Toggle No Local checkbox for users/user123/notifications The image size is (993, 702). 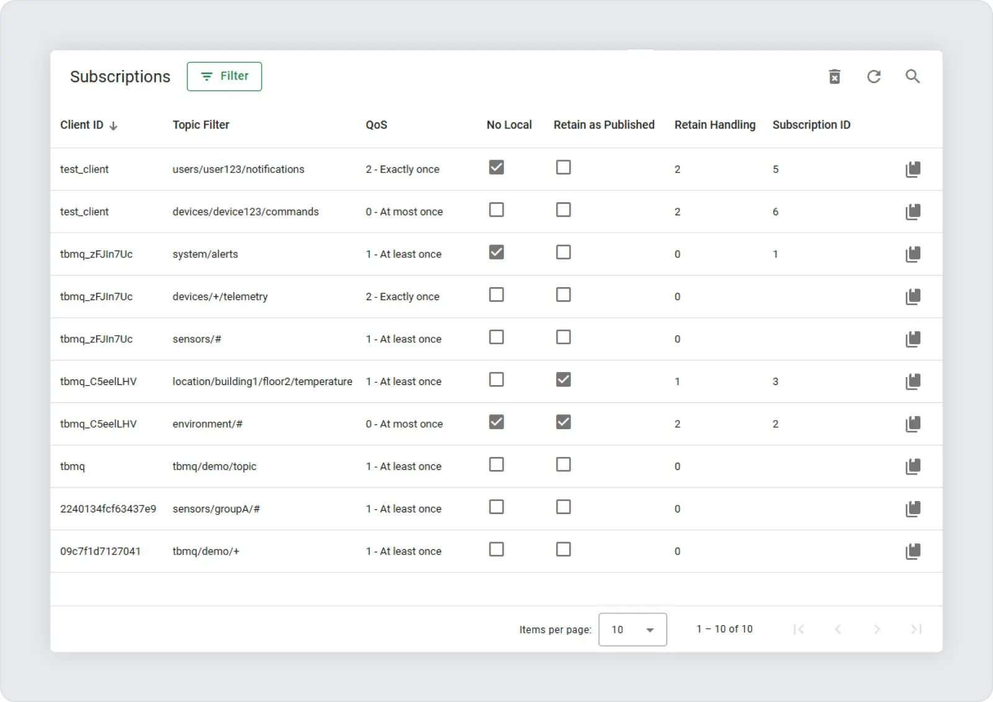496,167
